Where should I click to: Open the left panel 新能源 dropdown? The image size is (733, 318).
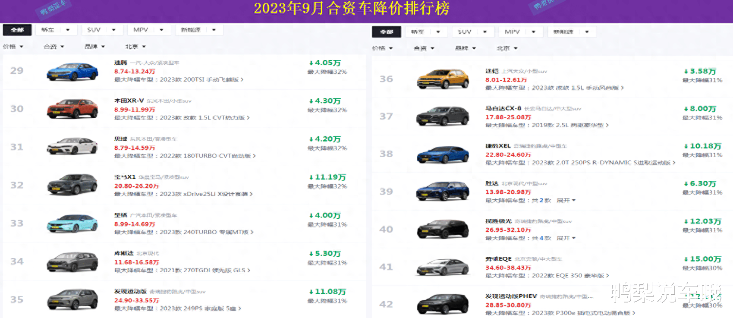click(x=199, y=30)
